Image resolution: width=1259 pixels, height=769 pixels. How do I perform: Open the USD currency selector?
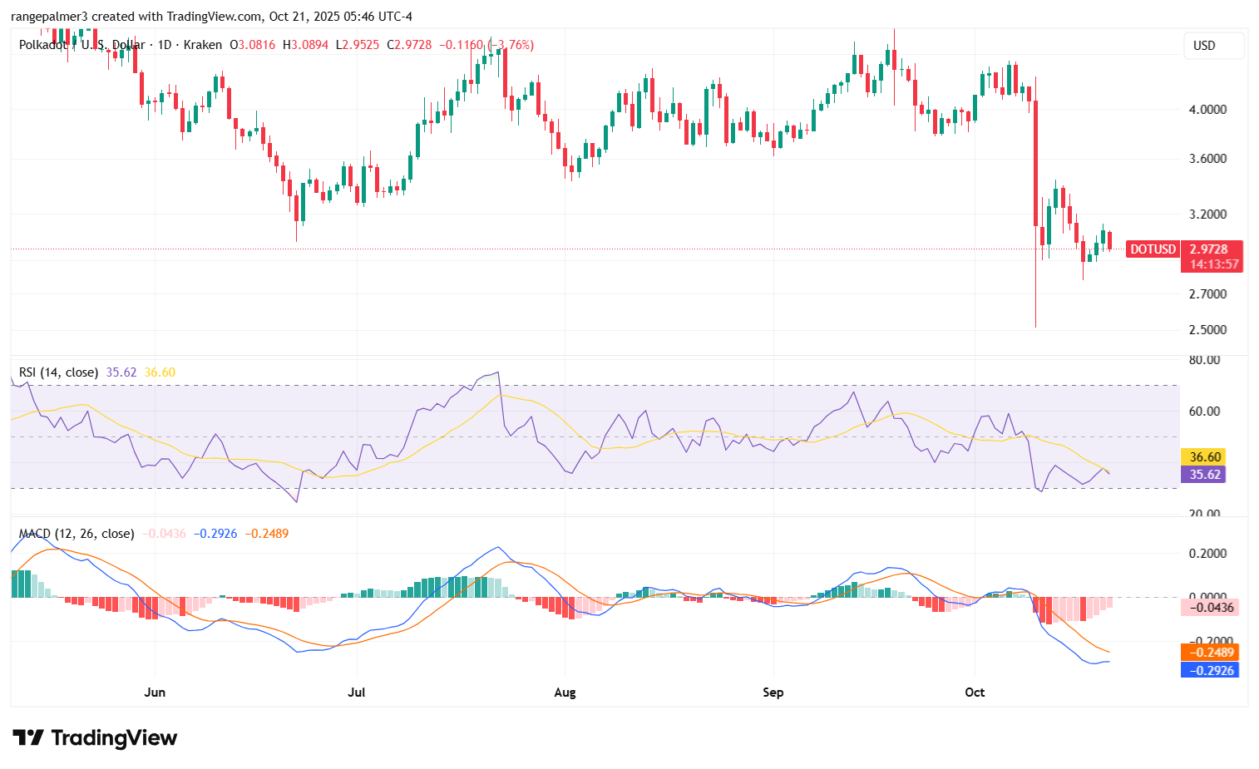[1213, 46]
